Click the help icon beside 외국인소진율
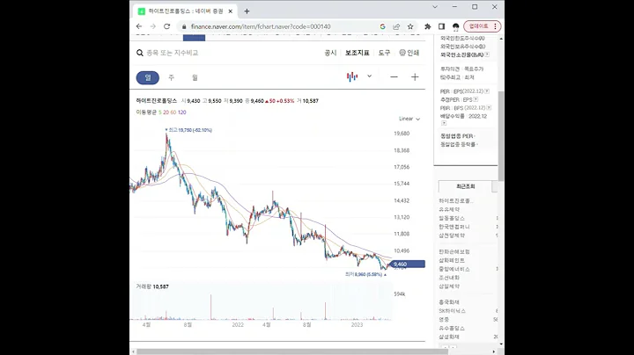Viewport: 634px width, 355px height. coord(487,54)
